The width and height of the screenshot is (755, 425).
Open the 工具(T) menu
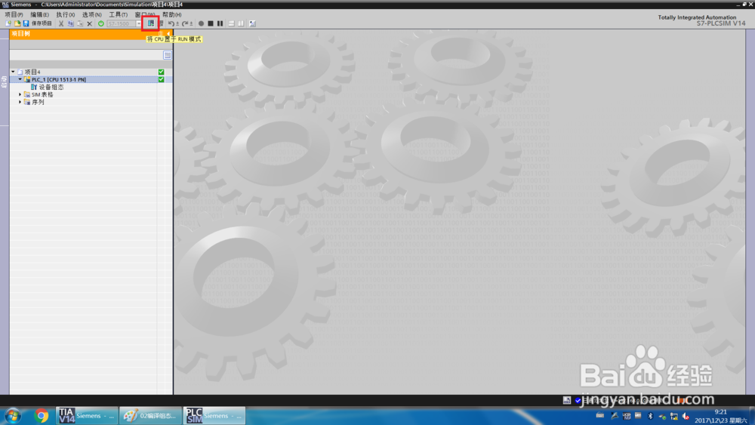118,14
